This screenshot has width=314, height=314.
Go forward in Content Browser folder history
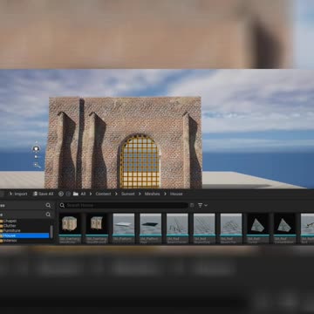pos(68,194)
